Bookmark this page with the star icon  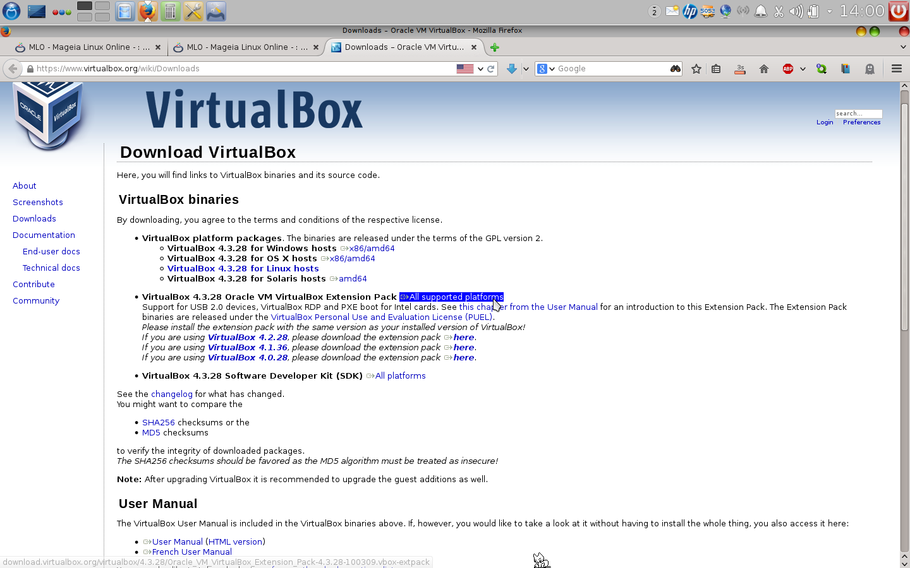click(x=696, y=69)
